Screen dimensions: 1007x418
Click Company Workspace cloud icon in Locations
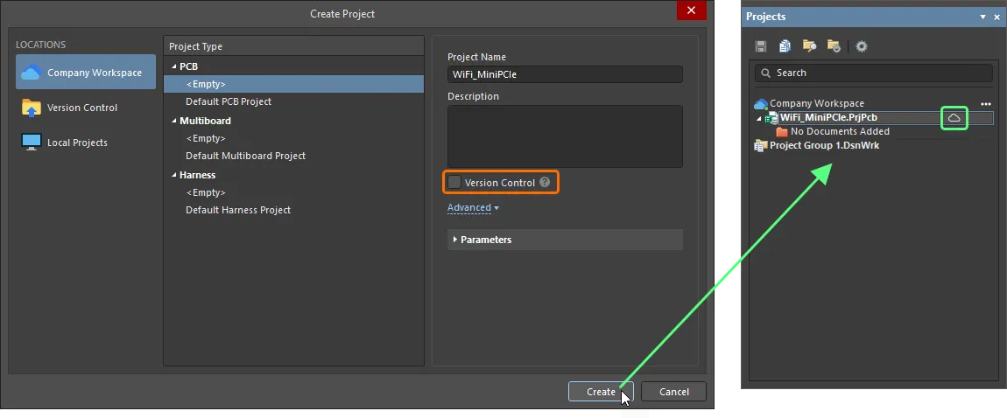tap(31, 73)
